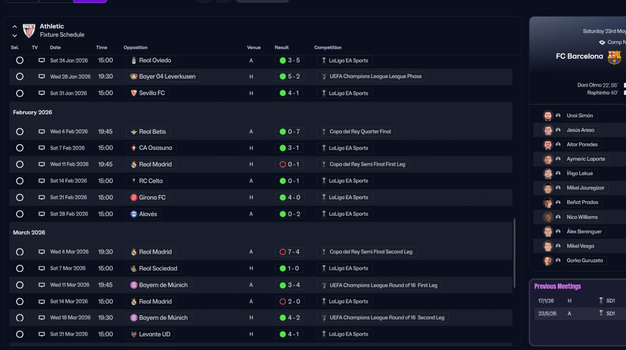Click the up chevron beside Athletic
This screenshot has width=626, height=350.
[x=15, y=27]
